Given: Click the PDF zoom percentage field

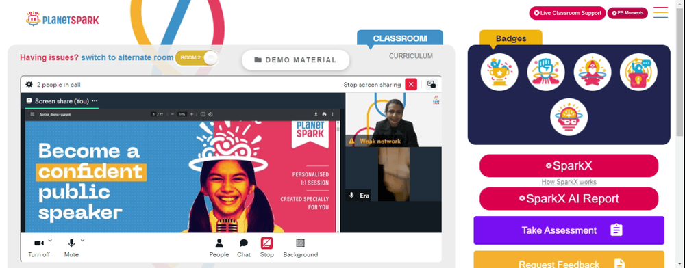Looking at the screenshot, I should 182,115.
